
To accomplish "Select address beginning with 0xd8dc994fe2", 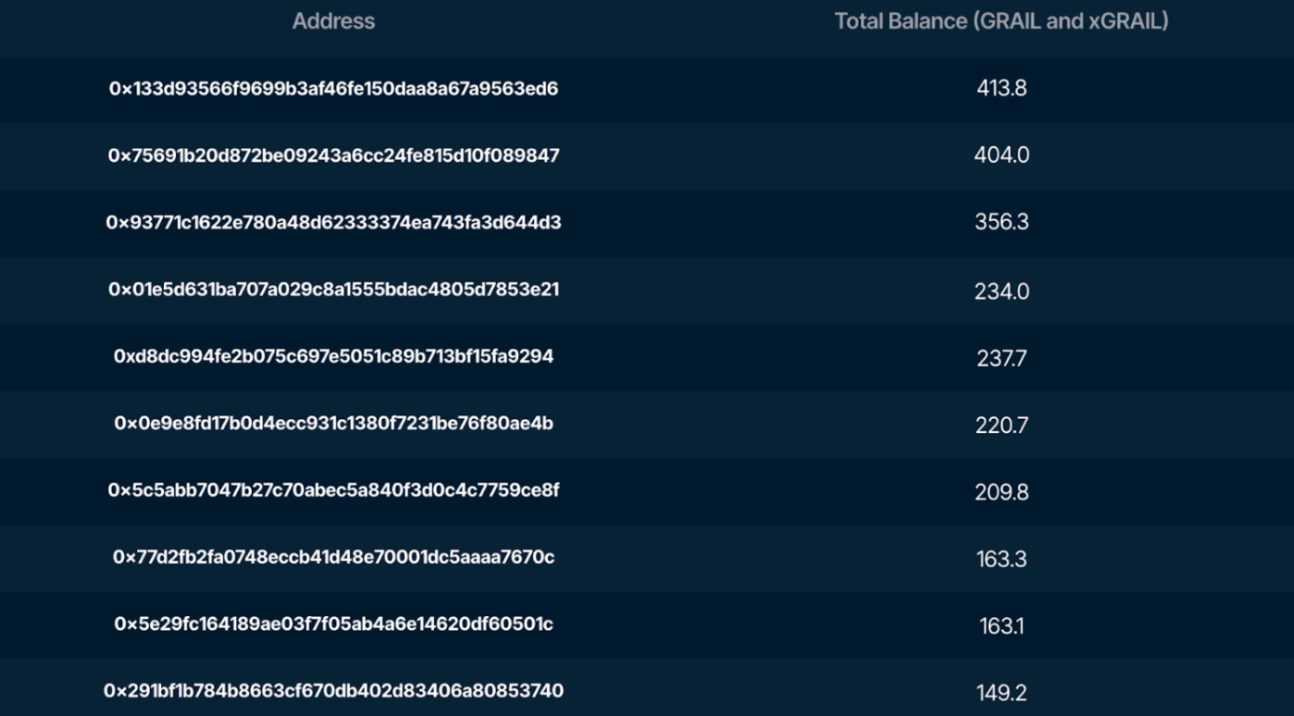I will (x=333, y=356).
